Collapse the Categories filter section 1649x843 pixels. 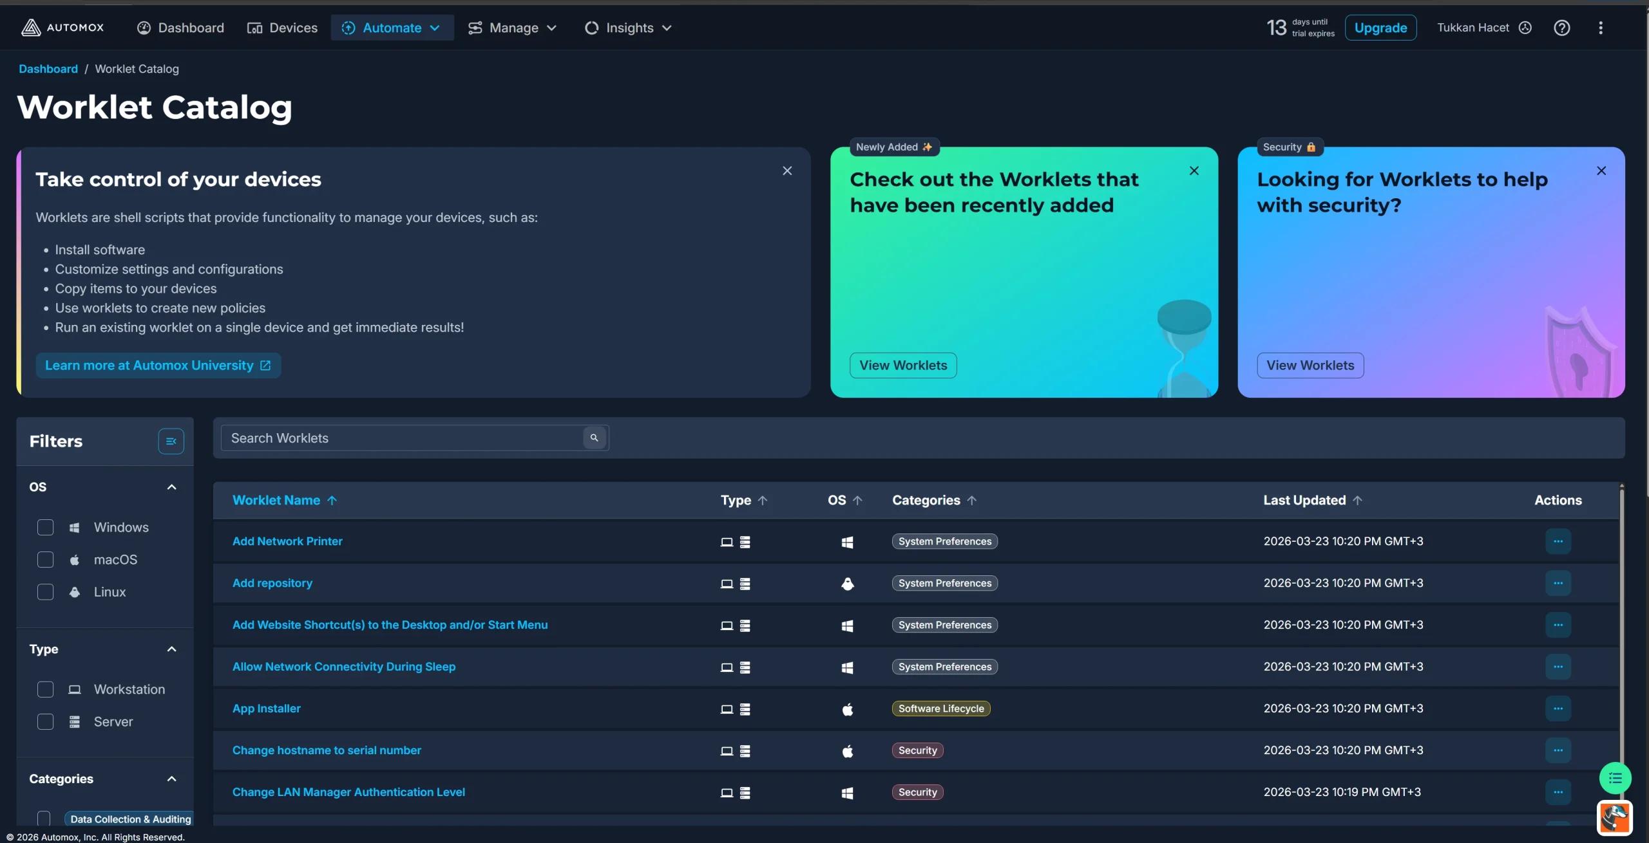point(171,779)
